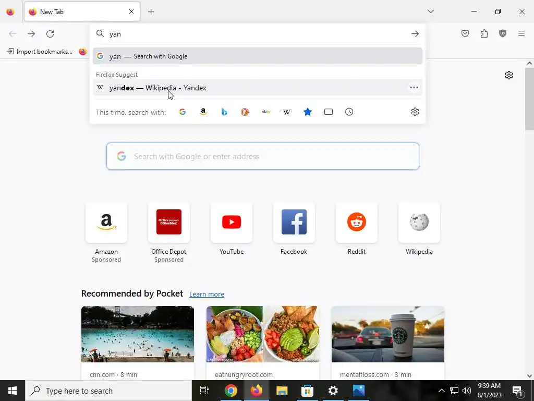534x401 pixels.
Task: Show hidden system tray icons
Action: [x=441, y=391]
